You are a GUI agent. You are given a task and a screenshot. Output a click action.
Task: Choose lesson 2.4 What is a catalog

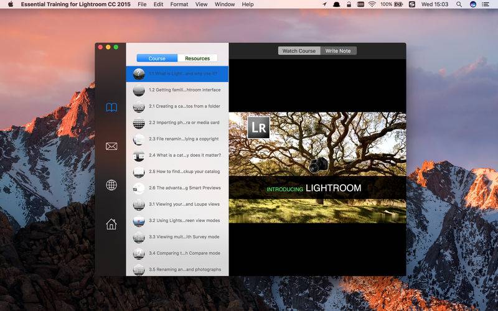point(177,155)
